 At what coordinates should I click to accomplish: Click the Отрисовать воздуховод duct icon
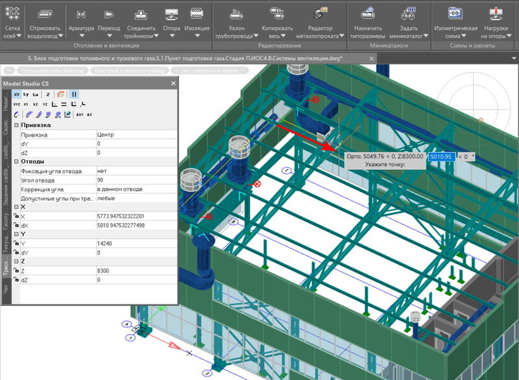(x=45, y=14)
